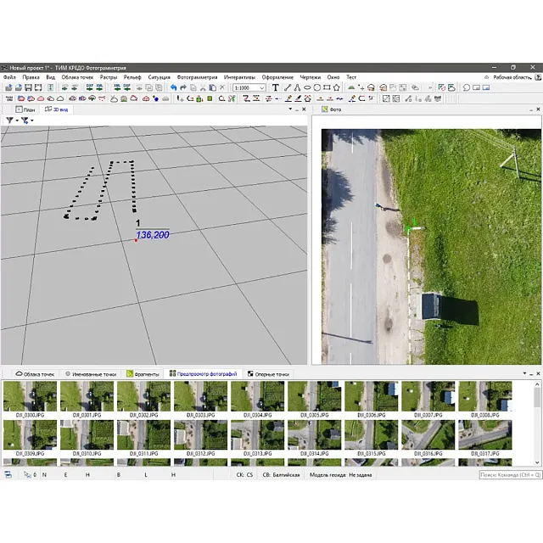Click the command search field

(x=509, y=474)
